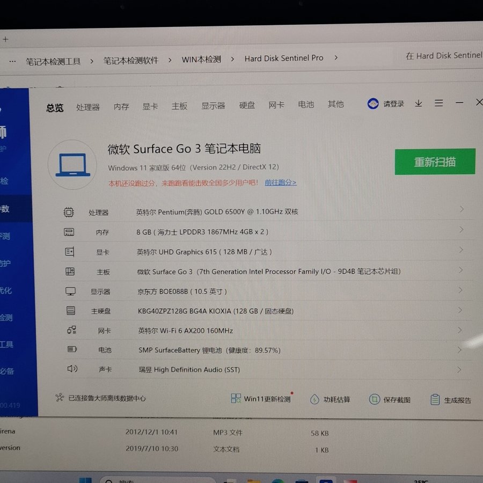483x483 pixels.
Task: Expand the 显卡 row chevron
Action: [x=461, y=250]
